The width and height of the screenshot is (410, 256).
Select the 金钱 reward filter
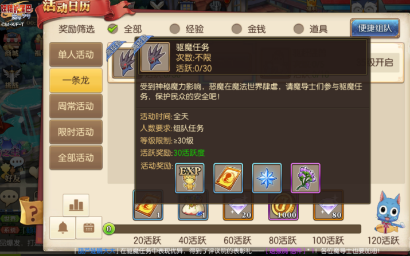249,29
